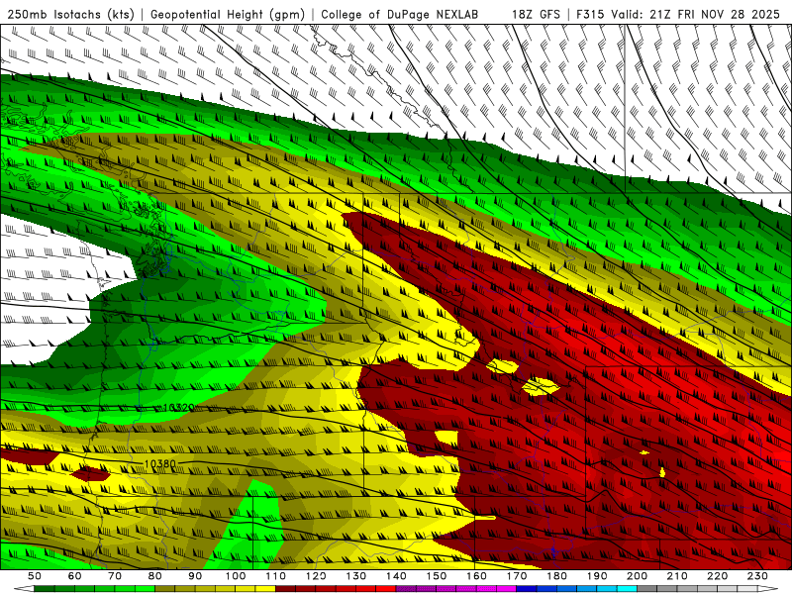Click the 'College of DuPage NEXLAB' header text
Image resolution: width=792 pixels, height=594 pixels.
pyautogui.click(x=400, y=15)
